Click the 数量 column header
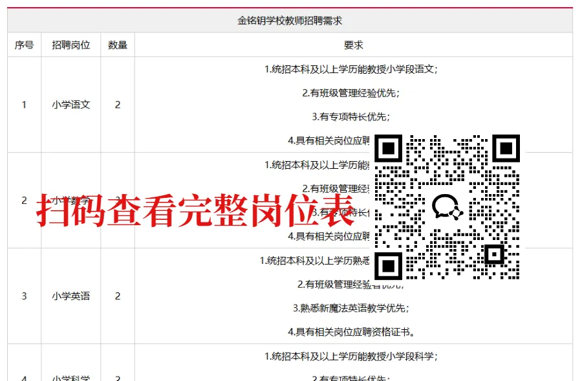 [118, 45]
